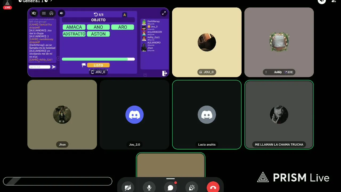Viewport: 341px width, 192px height.
Task: Click the PRISM LIVE badge icon
Action: click(x=7, y=5)
